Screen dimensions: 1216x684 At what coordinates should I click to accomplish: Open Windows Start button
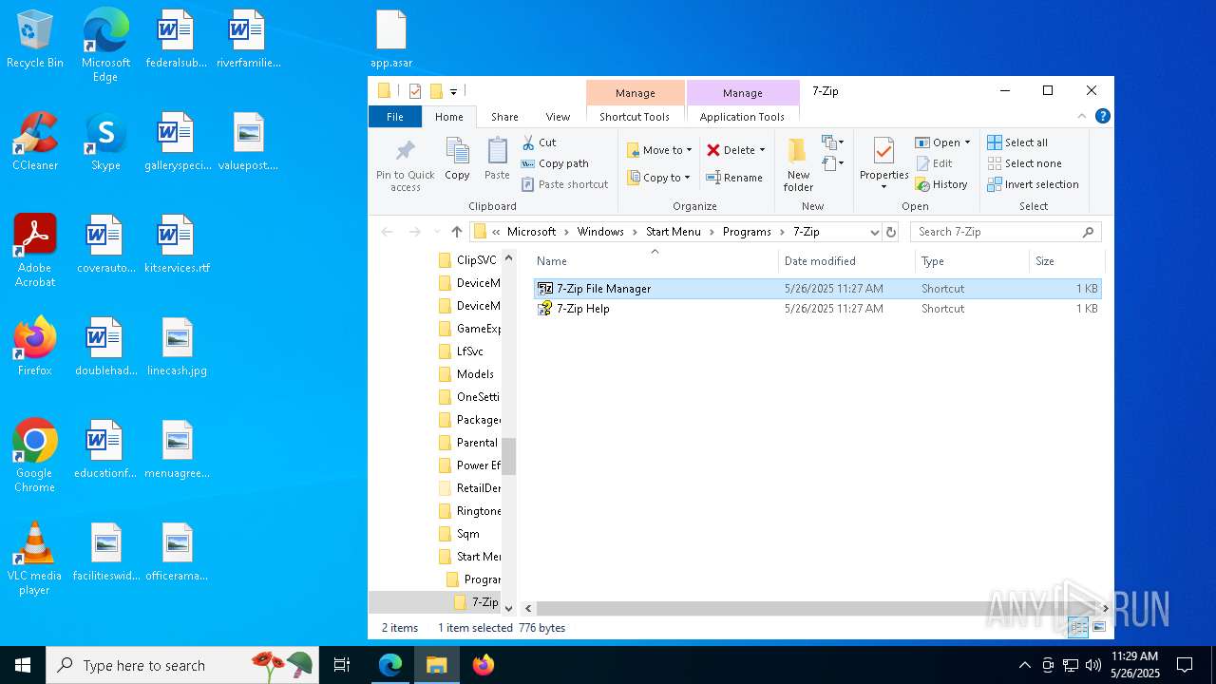pyautogui.click(x=23, y=665)
